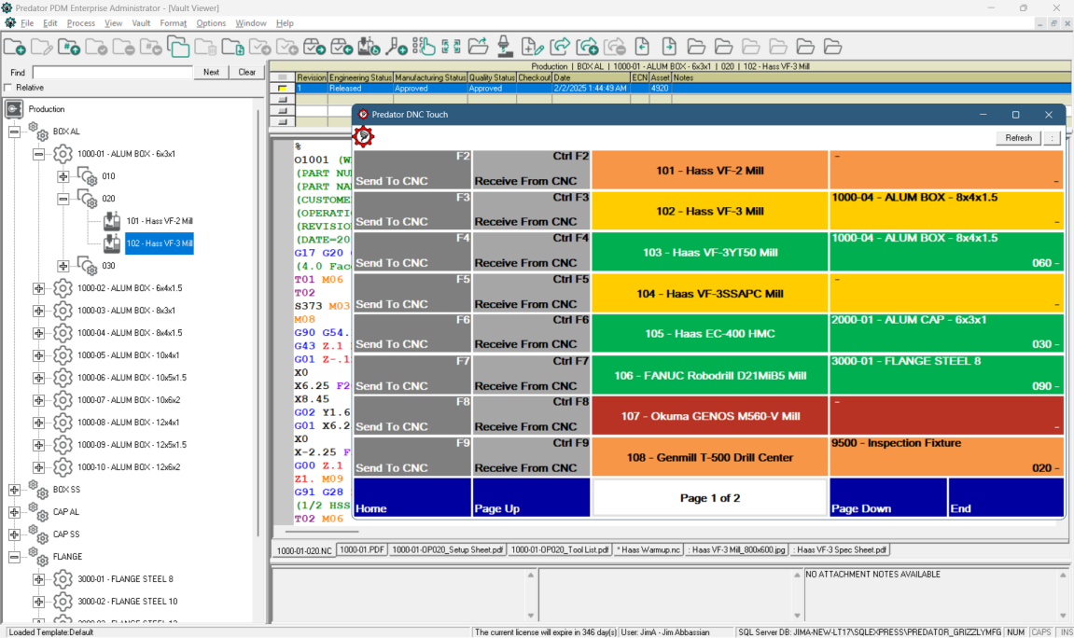Screen dimensions: 1074x638
Task: Collapse the FLANGE tree node
Action: pos(14,557)
